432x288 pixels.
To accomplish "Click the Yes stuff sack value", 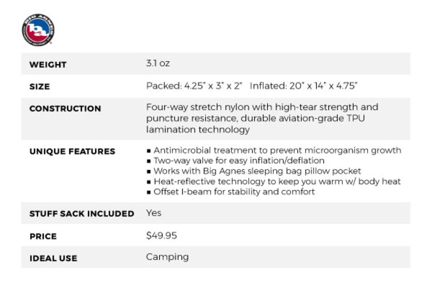I will (153, 213).
